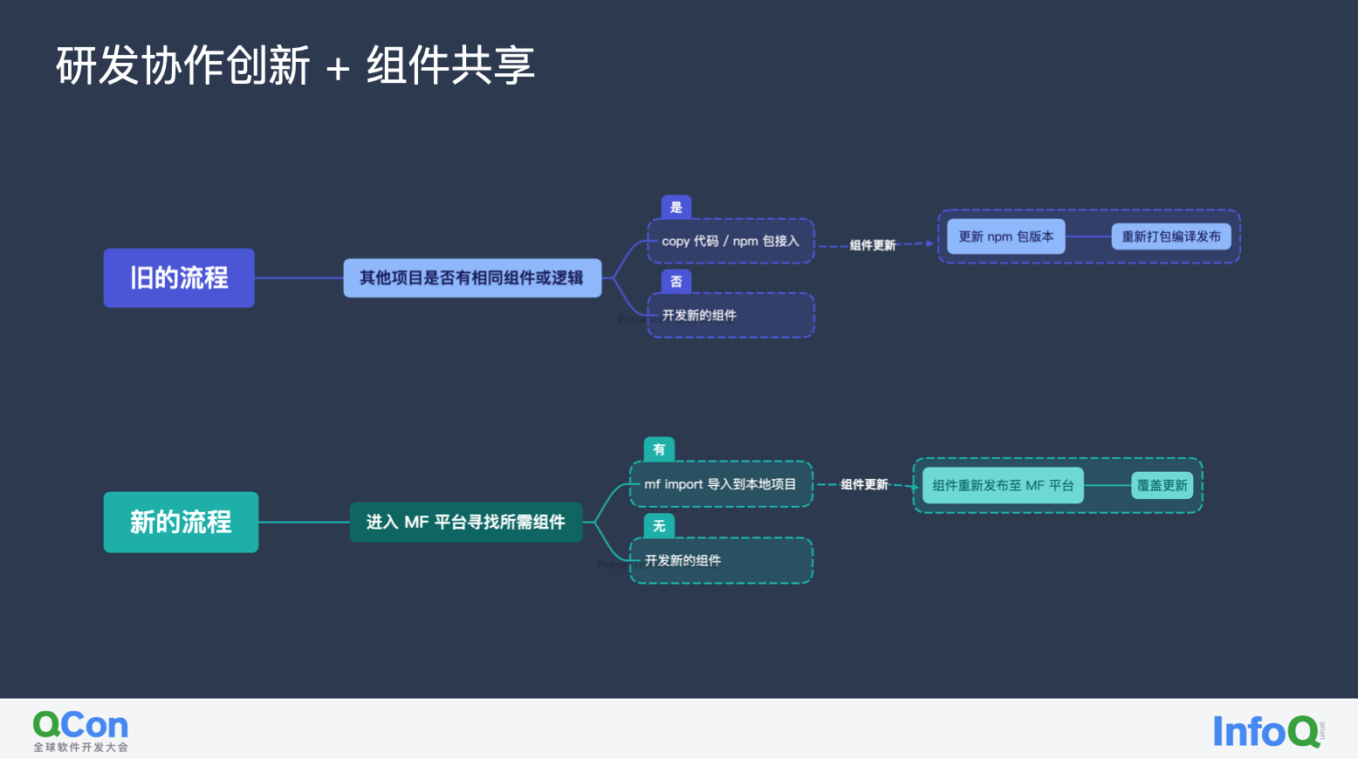The width and height of the screenshot is (1358, 759).
Task: Click 组件更新 label in the new flow
Action: tap(864, 484)
